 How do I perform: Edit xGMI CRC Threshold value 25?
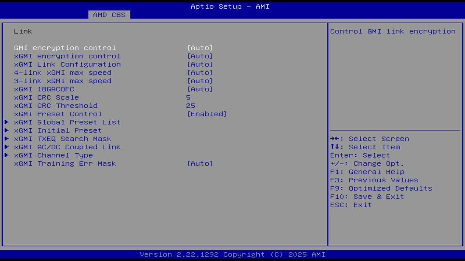[190, 106]
